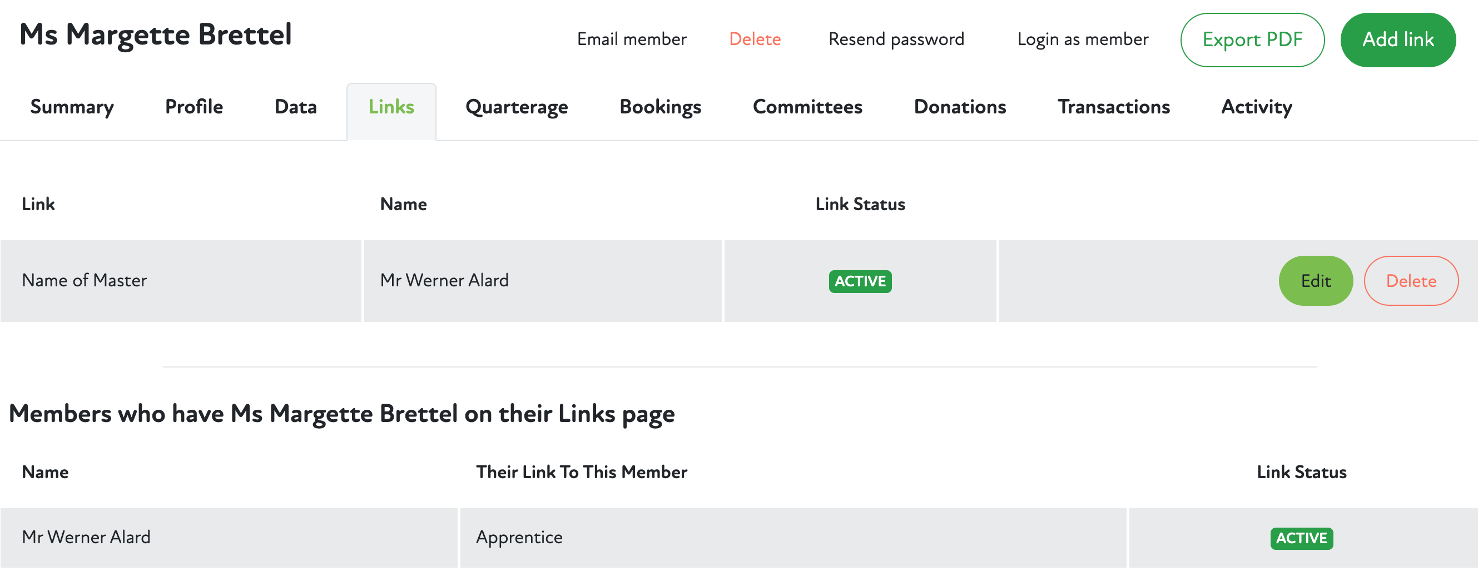Open the Transactions tab
1478x576 pixels.
point(1114,107)
